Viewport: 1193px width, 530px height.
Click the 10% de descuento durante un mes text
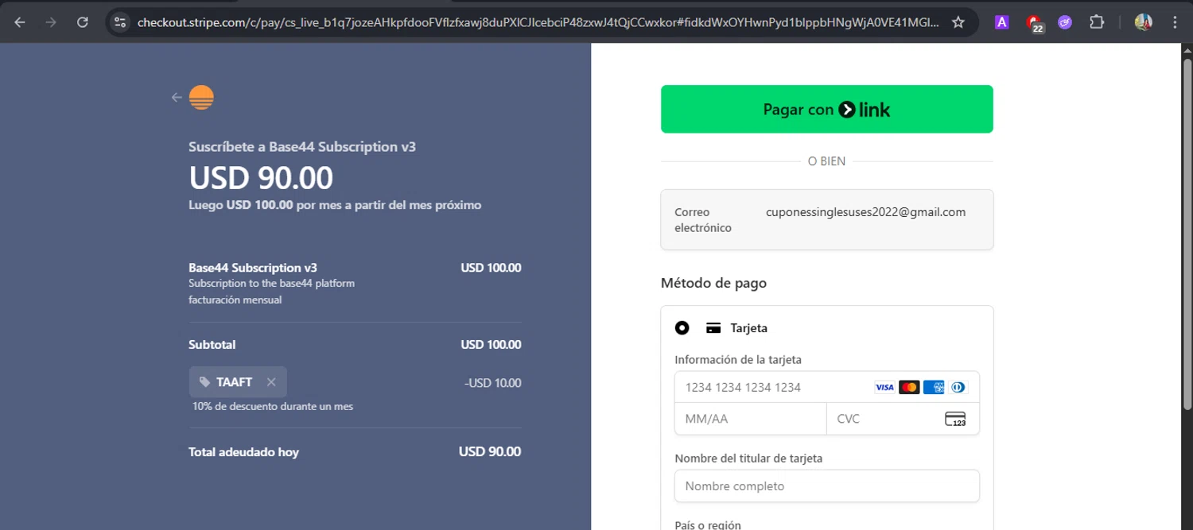pyautogui.click(x=273, y=406)
